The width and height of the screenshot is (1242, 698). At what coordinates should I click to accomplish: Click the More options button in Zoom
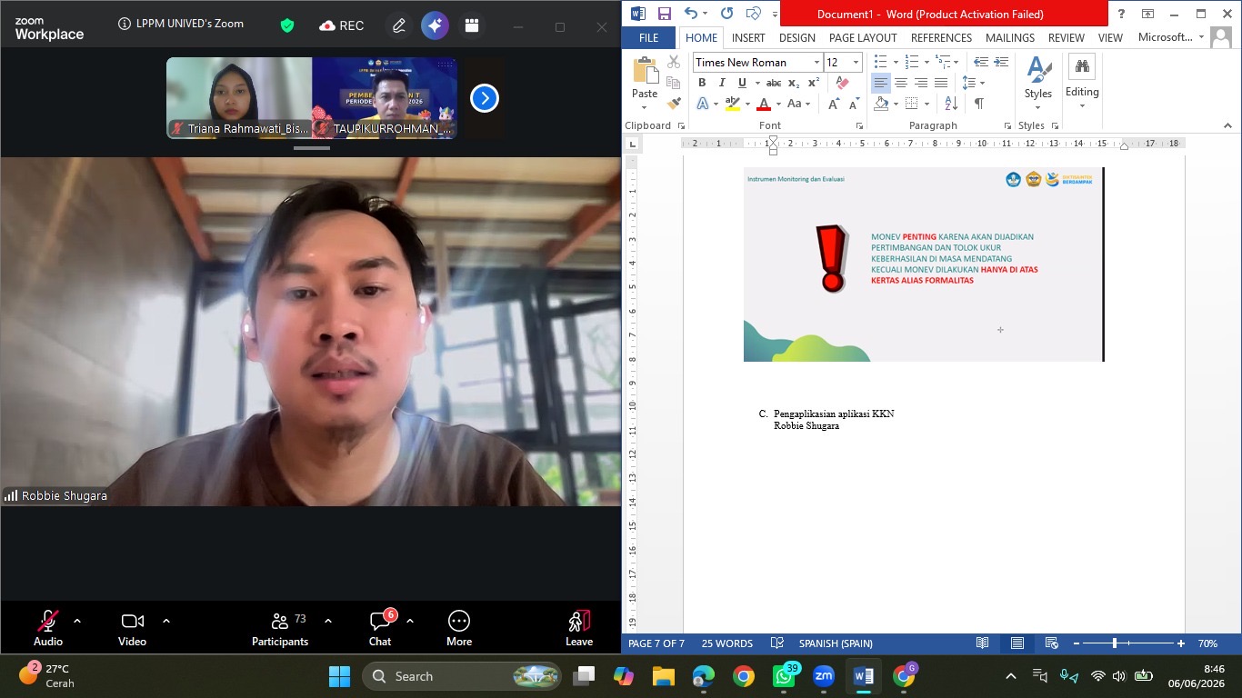459,627
